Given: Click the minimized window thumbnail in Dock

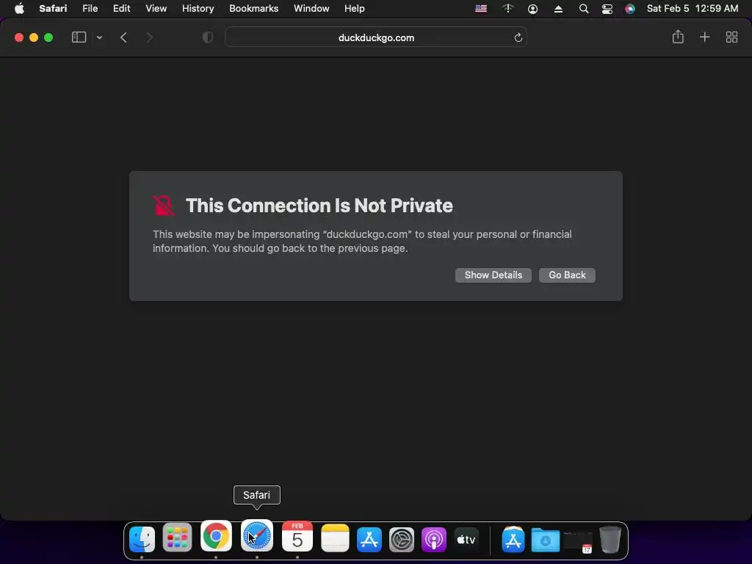Looking at the screenshot, I should 578,541.
